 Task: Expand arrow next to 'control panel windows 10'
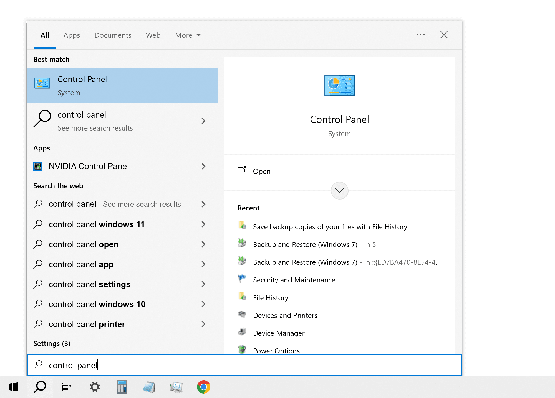(x=203, y=304)
